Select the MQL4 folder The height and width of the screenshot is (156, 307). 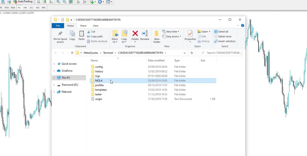click(x=99, y=81)
